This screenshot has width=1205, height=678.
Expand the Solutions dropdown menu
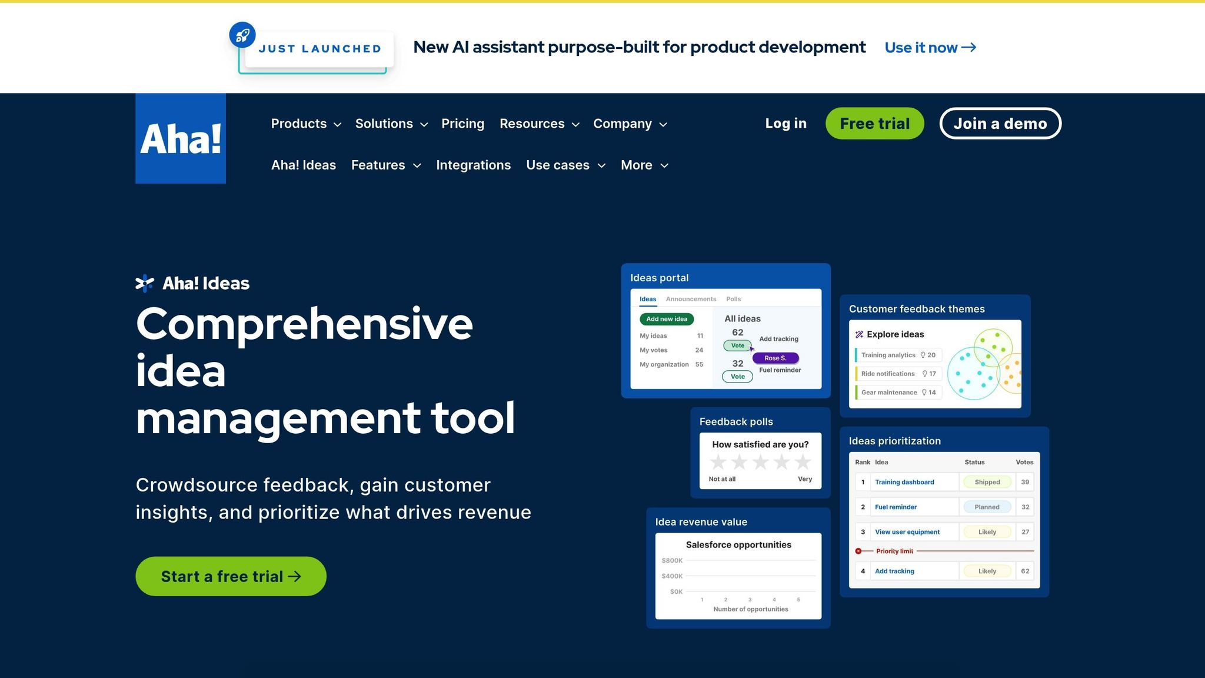pos(391,124)
